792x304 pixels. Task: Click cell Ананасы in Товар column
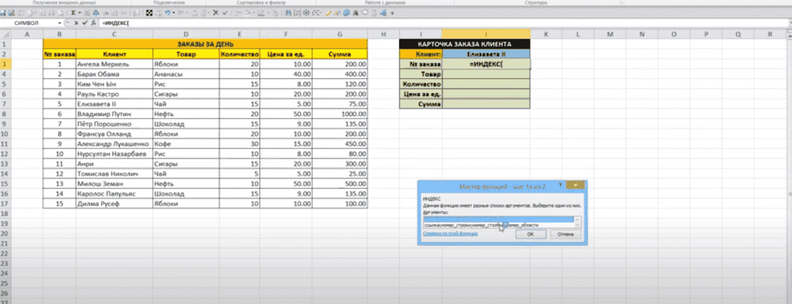tap(185, 74)
